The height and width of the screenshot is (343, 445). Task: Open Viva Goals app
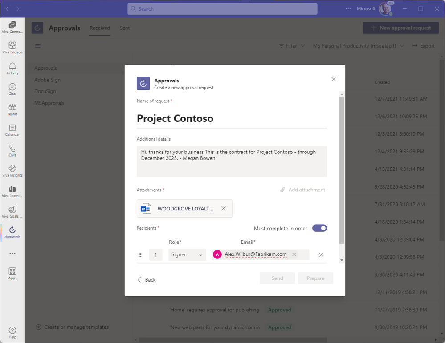(12, 212)
